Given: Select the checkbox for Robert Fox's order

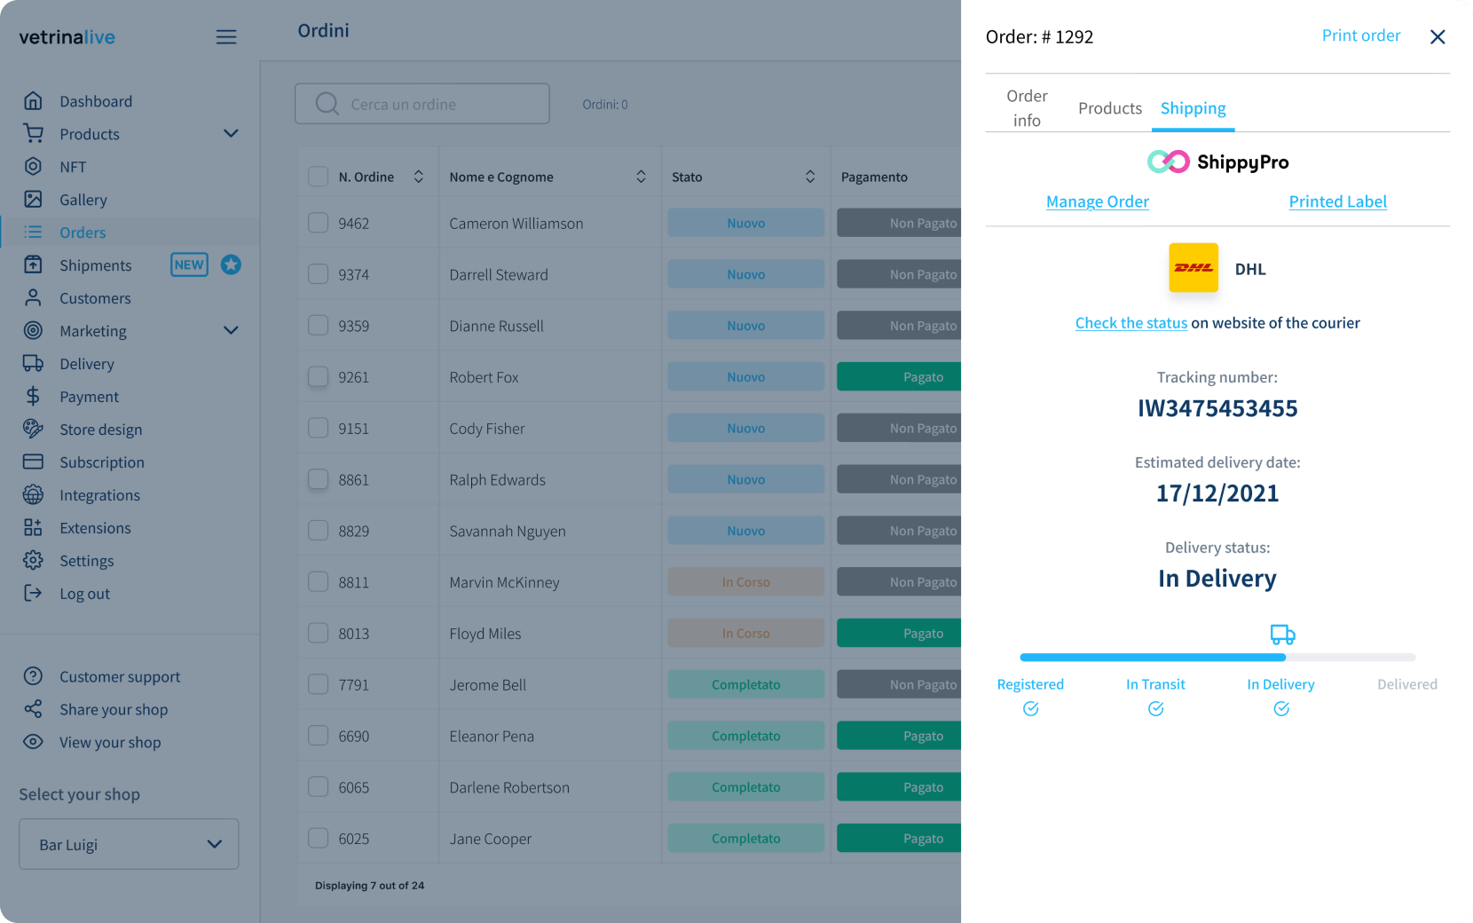Looking at the screenshot, I should pyautogui.click(x=318, y=377).
